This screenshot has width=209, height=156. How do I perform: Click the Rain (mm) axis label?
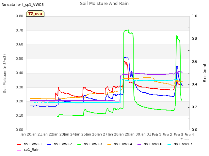coord(204,73)
